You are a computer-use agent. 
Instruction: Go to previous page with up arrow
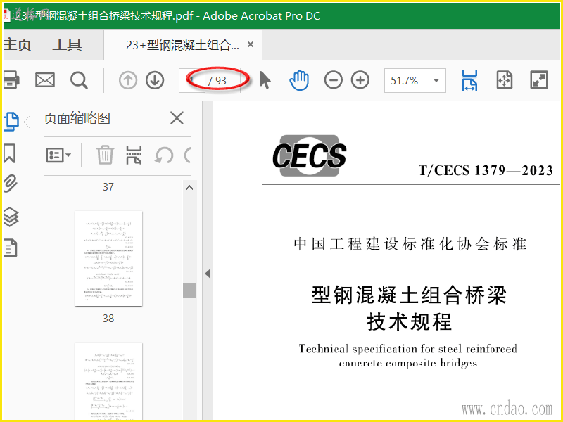(x=128, y=80)
